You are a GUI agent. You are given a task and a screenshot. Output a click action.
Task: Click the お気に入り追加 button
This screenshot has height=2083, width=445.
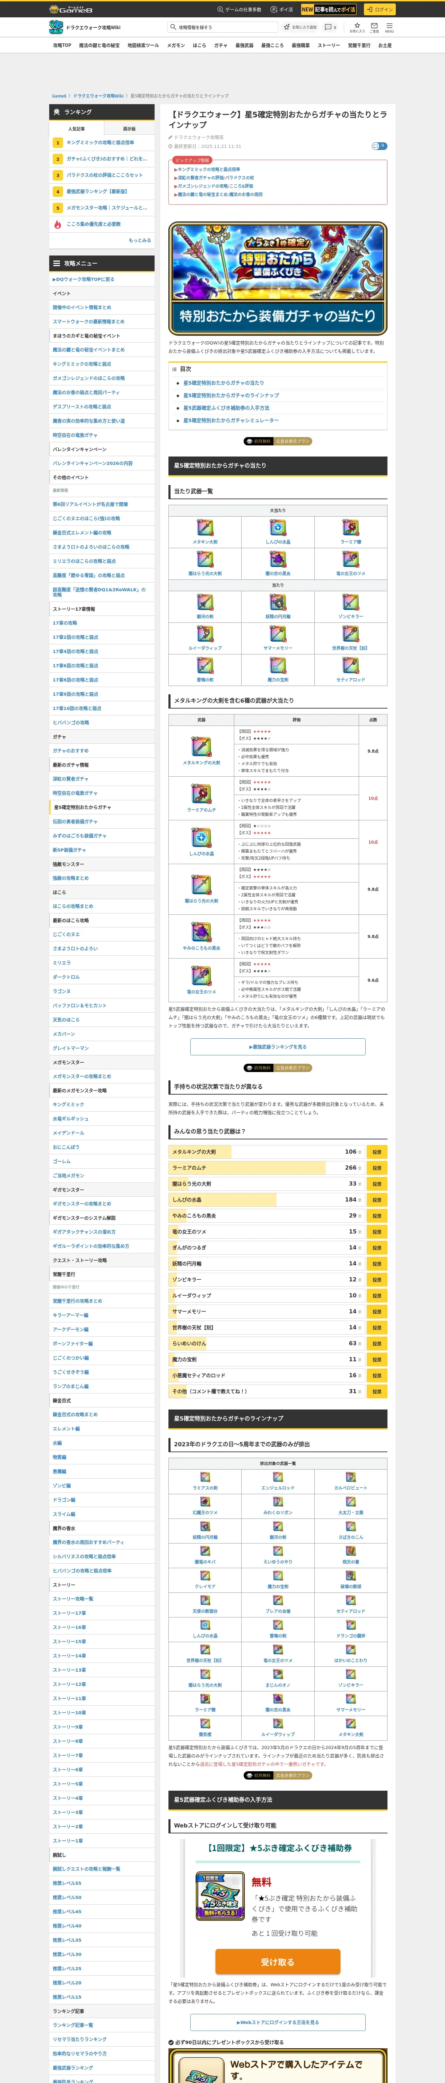[300, 27]
